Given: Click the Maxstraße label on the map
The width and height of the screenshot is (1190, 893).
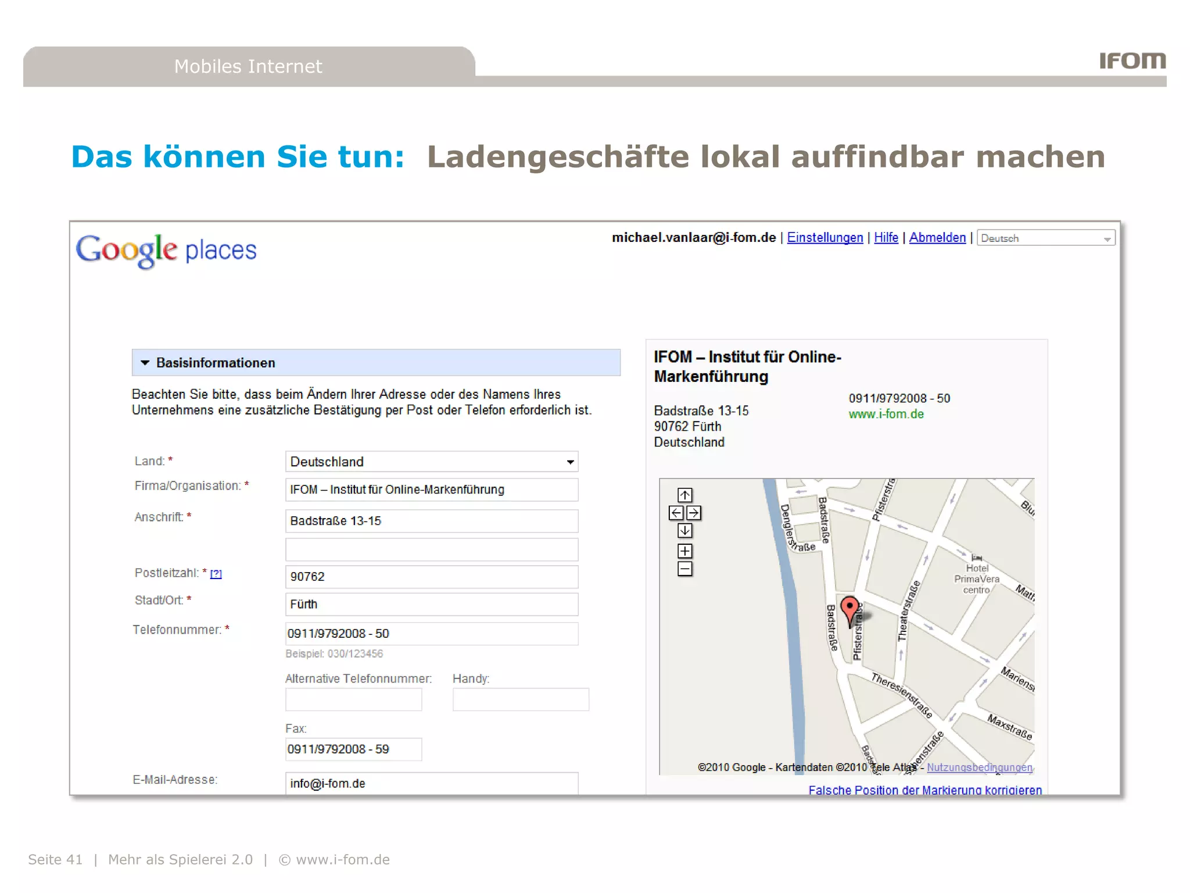Looking at the screenshot, I should [1010, 727].
